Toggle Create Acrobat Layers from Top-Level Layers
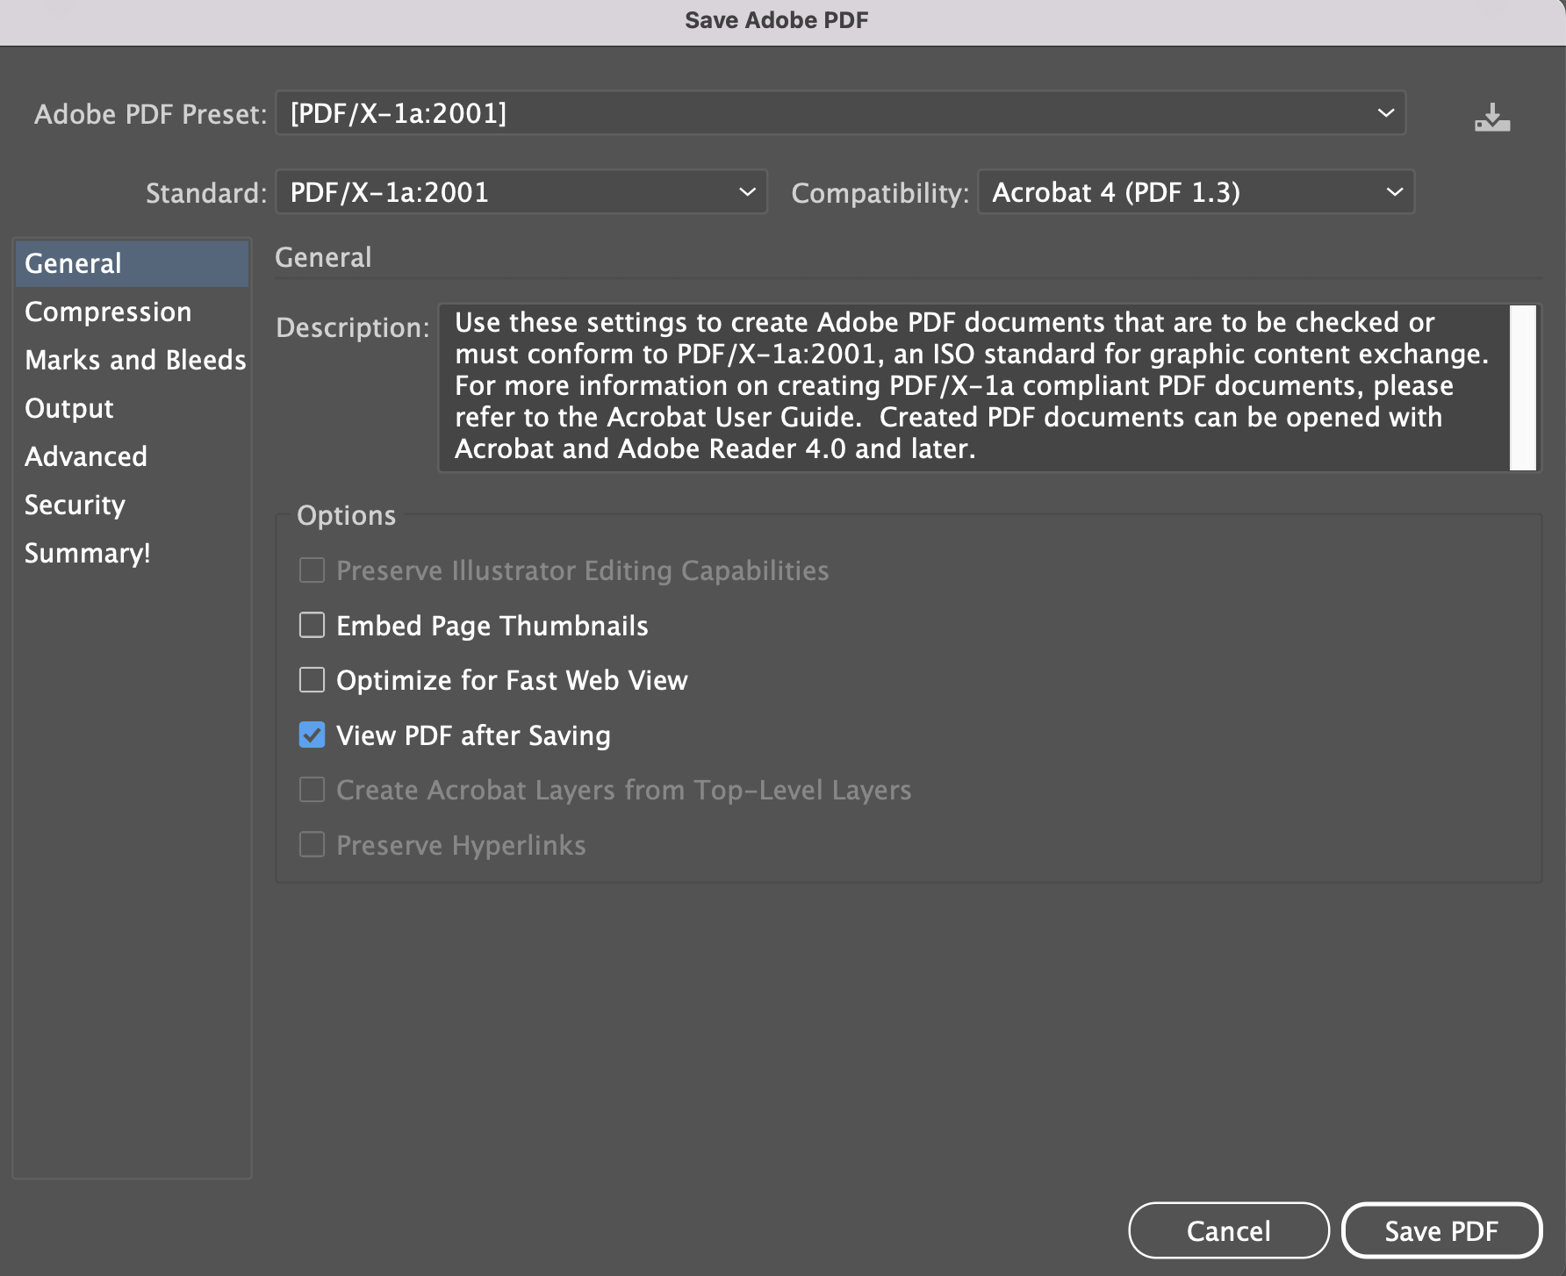The width and height of the screenshot is (1566, 1276). (312, 790)
